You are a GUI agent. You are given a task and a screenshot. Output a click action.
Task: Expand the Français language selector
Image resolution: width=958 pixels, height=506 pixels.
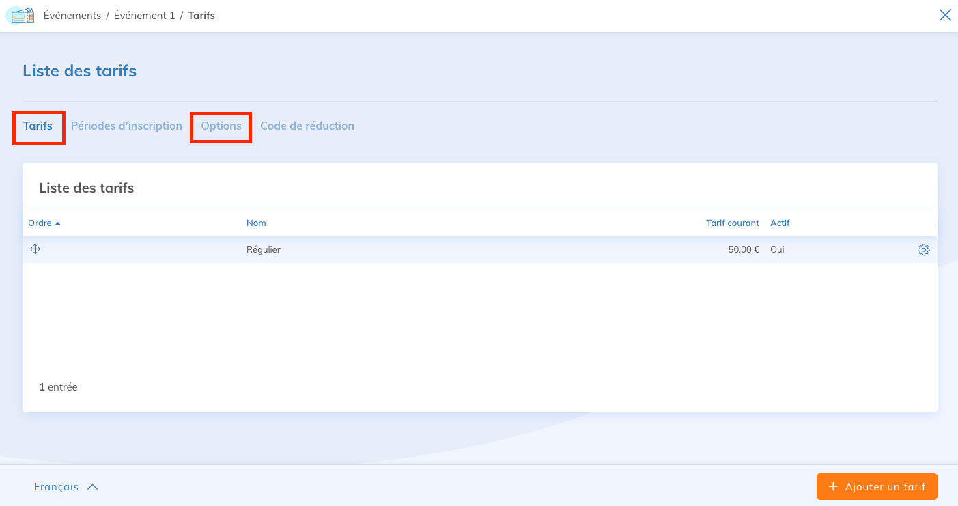tap(66, 487)
